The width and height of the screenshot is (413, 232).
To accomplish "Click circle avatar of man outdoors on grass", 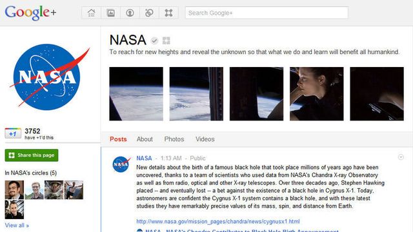I will pos(34,189).
